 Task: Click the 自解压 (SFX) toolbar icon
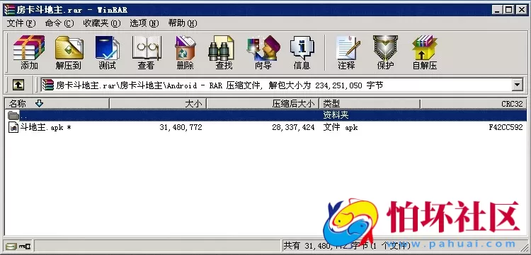pyautogui.click(x=424, y=52)
